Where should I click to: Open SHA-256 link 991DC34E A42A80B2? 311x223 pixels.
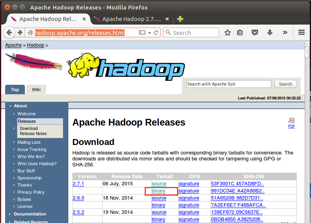click(x=238, y=191)
